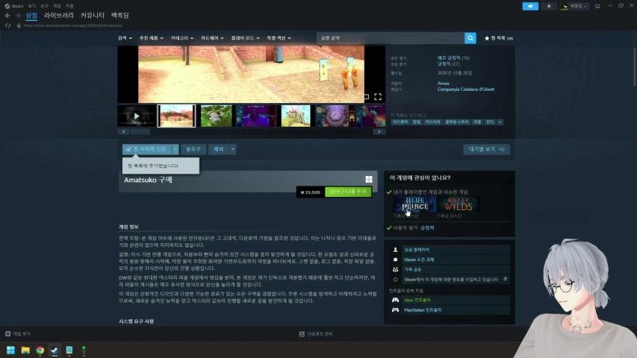This screenshot has height=358, width=637.
Task: Open the notifications bell
Action: pyautogui.click(x=549, y=6)
